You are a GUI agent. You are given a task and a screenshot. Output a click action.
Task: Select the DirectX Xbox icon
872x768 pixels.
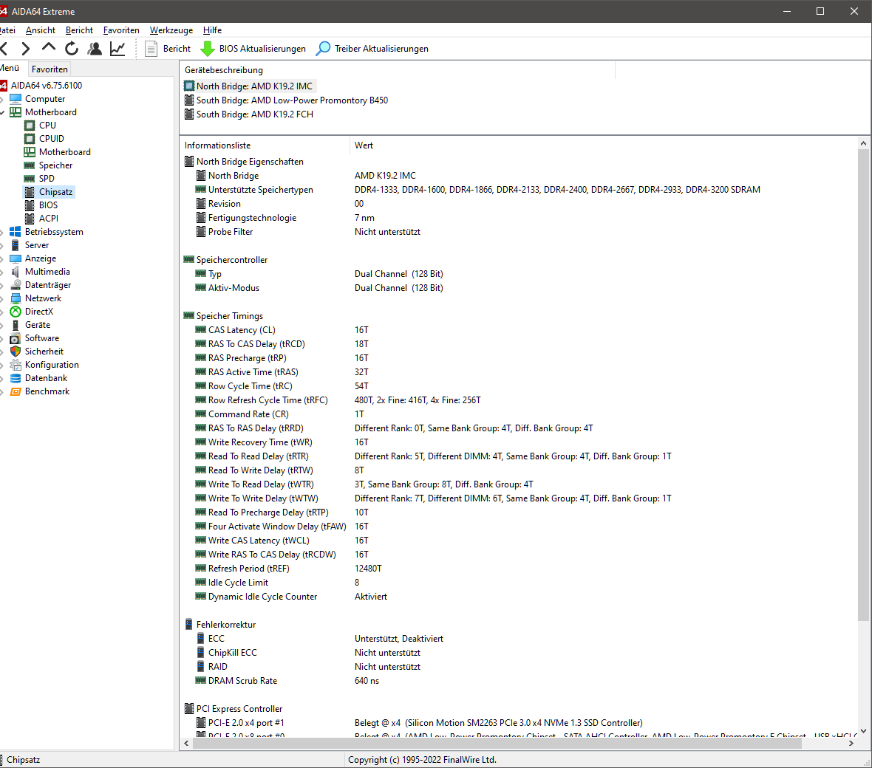pyautogui.click(x=16, y=312)
